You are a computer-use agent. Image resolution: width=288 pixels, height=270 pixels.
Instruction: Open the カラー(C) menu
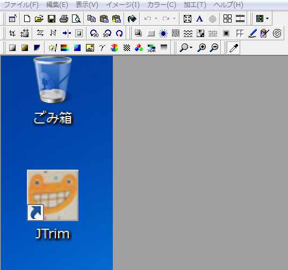click(x=162, y=5)
